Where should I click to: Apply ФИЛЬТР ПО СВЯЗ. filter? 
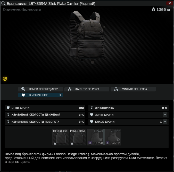87,89
